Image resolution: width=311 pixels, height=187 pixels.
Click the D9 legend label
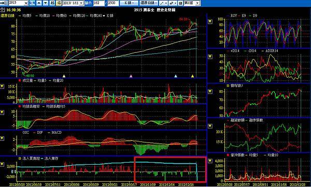pos(255,16)
